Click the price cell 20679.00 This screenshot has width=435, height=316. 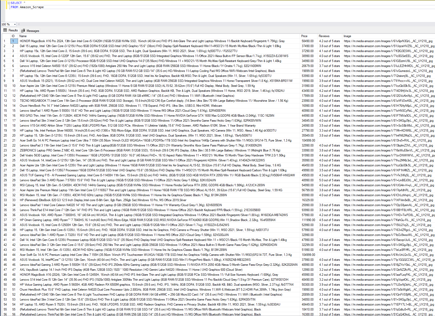point(309,66)
